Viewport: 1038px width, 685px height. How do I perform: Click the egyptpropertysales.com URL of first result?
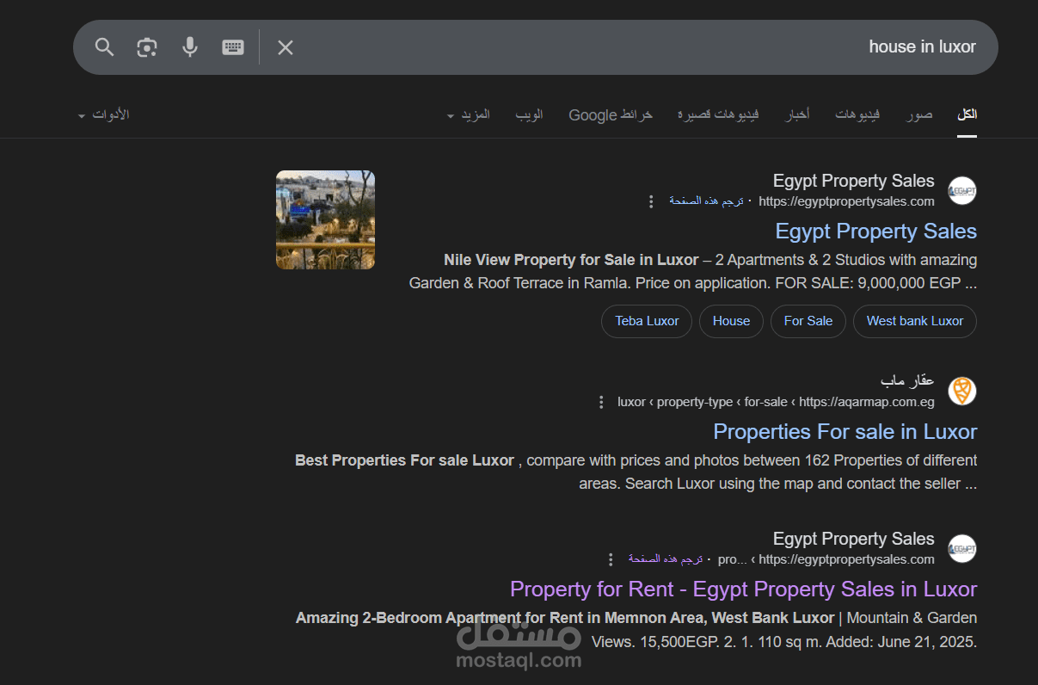pyautogui.click(x=846, y=201)
